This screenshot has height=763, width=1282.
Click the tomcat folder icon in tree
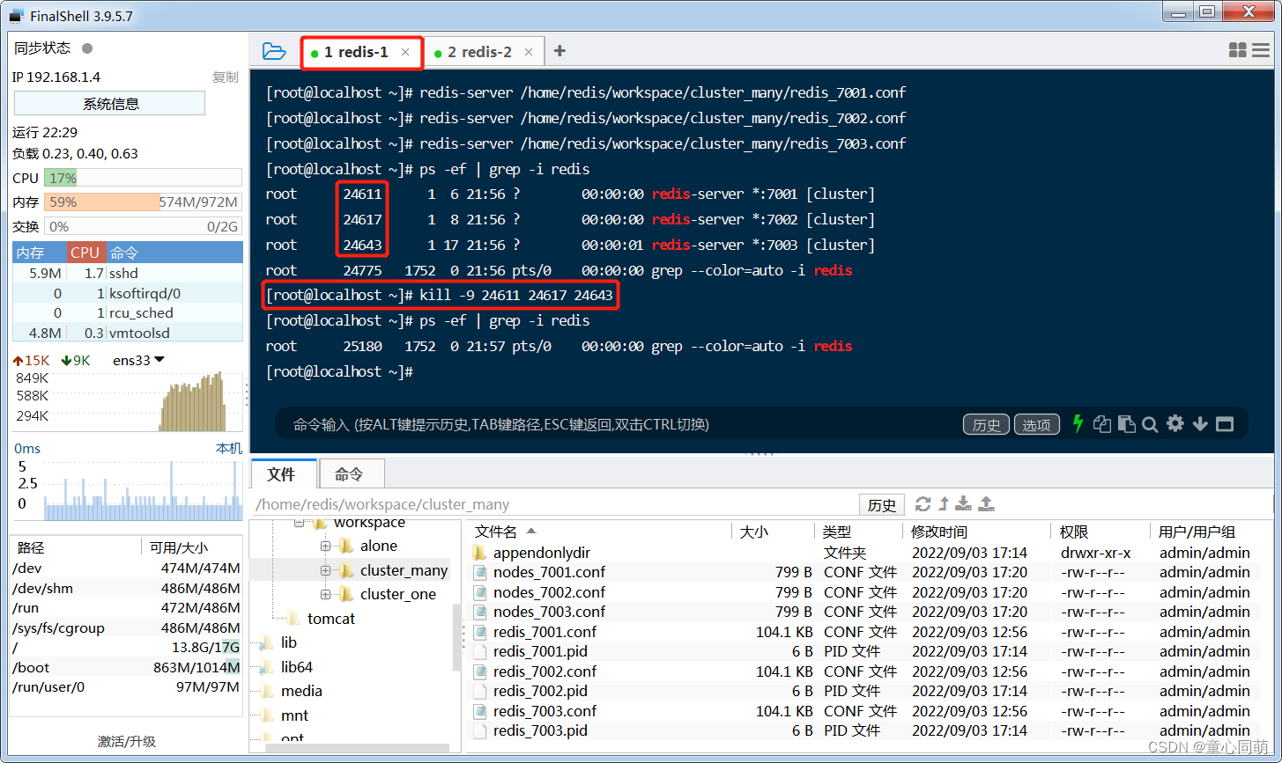tap(293, 619)
